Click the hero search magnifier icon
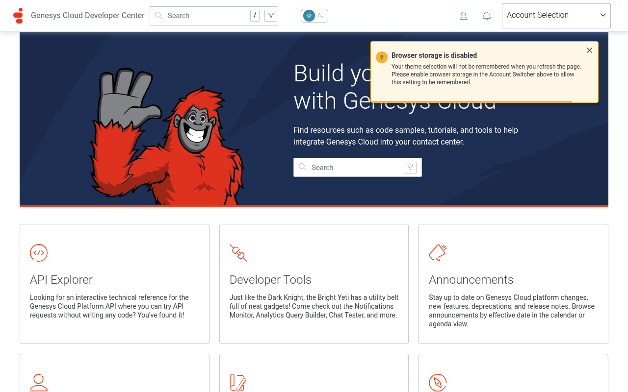This screenshot has width=628, height=392. click(x=302, y=167)
